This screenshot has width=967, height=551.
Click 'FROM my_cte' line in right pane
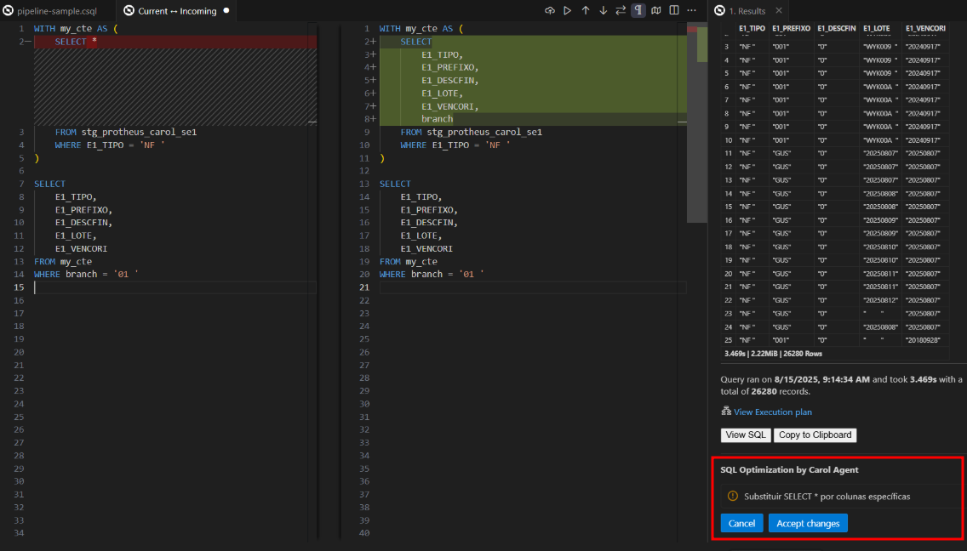click(x=409, y=261)
